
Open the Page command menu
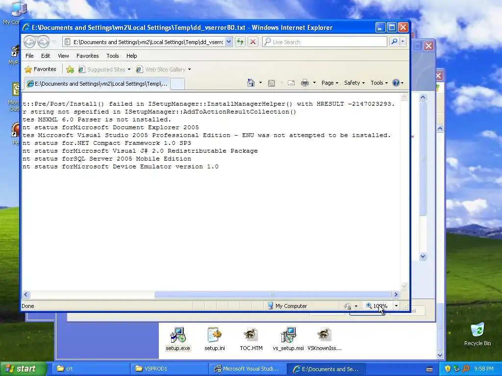tap(330, 83)
